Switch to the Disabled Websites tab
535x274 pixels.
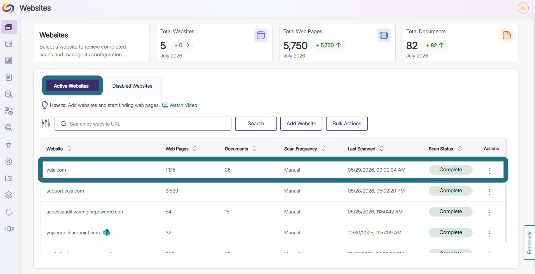pos(132,86)
